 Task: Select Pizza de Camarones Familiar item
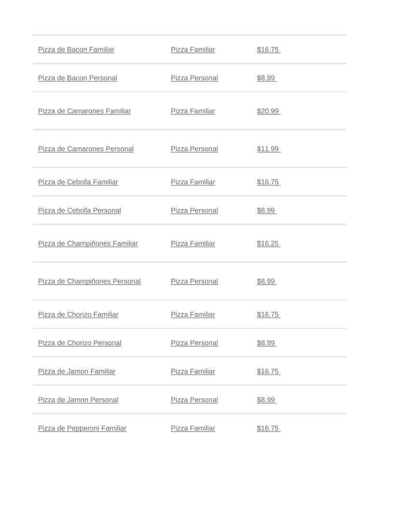(x=84, y=111)
